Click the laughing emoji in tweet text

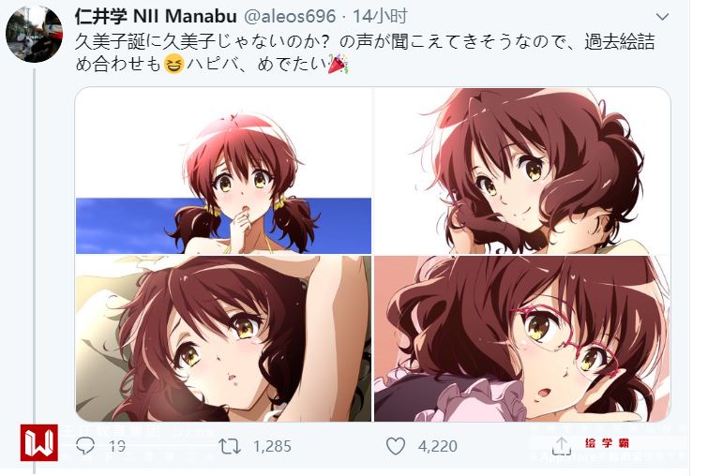click(x=173, y=64)
